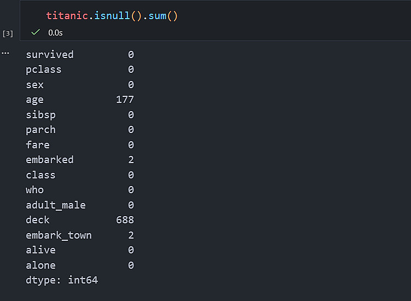Select the 'embark_town' output label
Viewport: 411px width, 301px height.
tap(59, 235)
